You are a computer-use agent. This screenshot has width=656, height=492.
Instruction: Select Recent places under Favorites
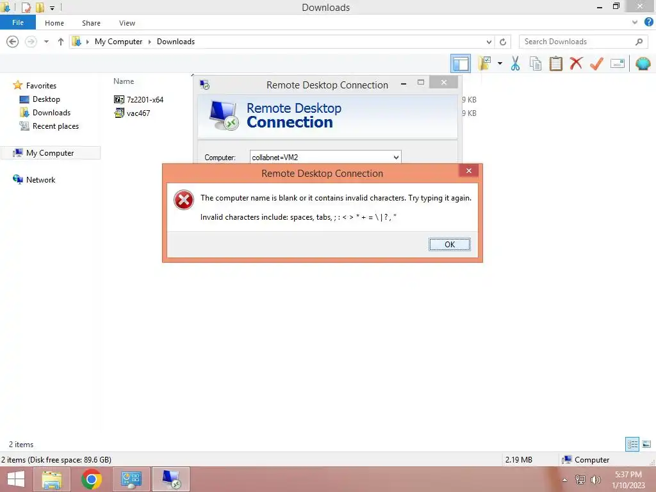(55, 126)
